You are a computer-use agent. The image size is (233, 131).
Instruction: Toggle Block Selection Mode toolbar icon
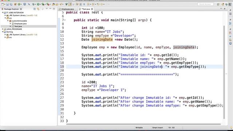click(x=80, y=4)
